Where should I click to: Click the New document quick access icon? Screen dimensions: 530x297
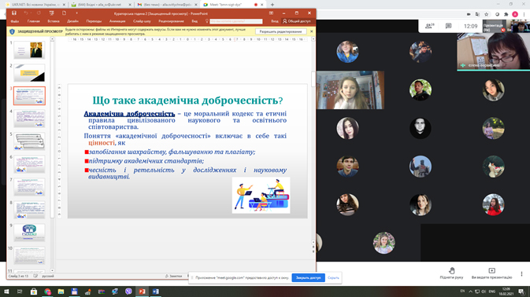pos(64,13)
